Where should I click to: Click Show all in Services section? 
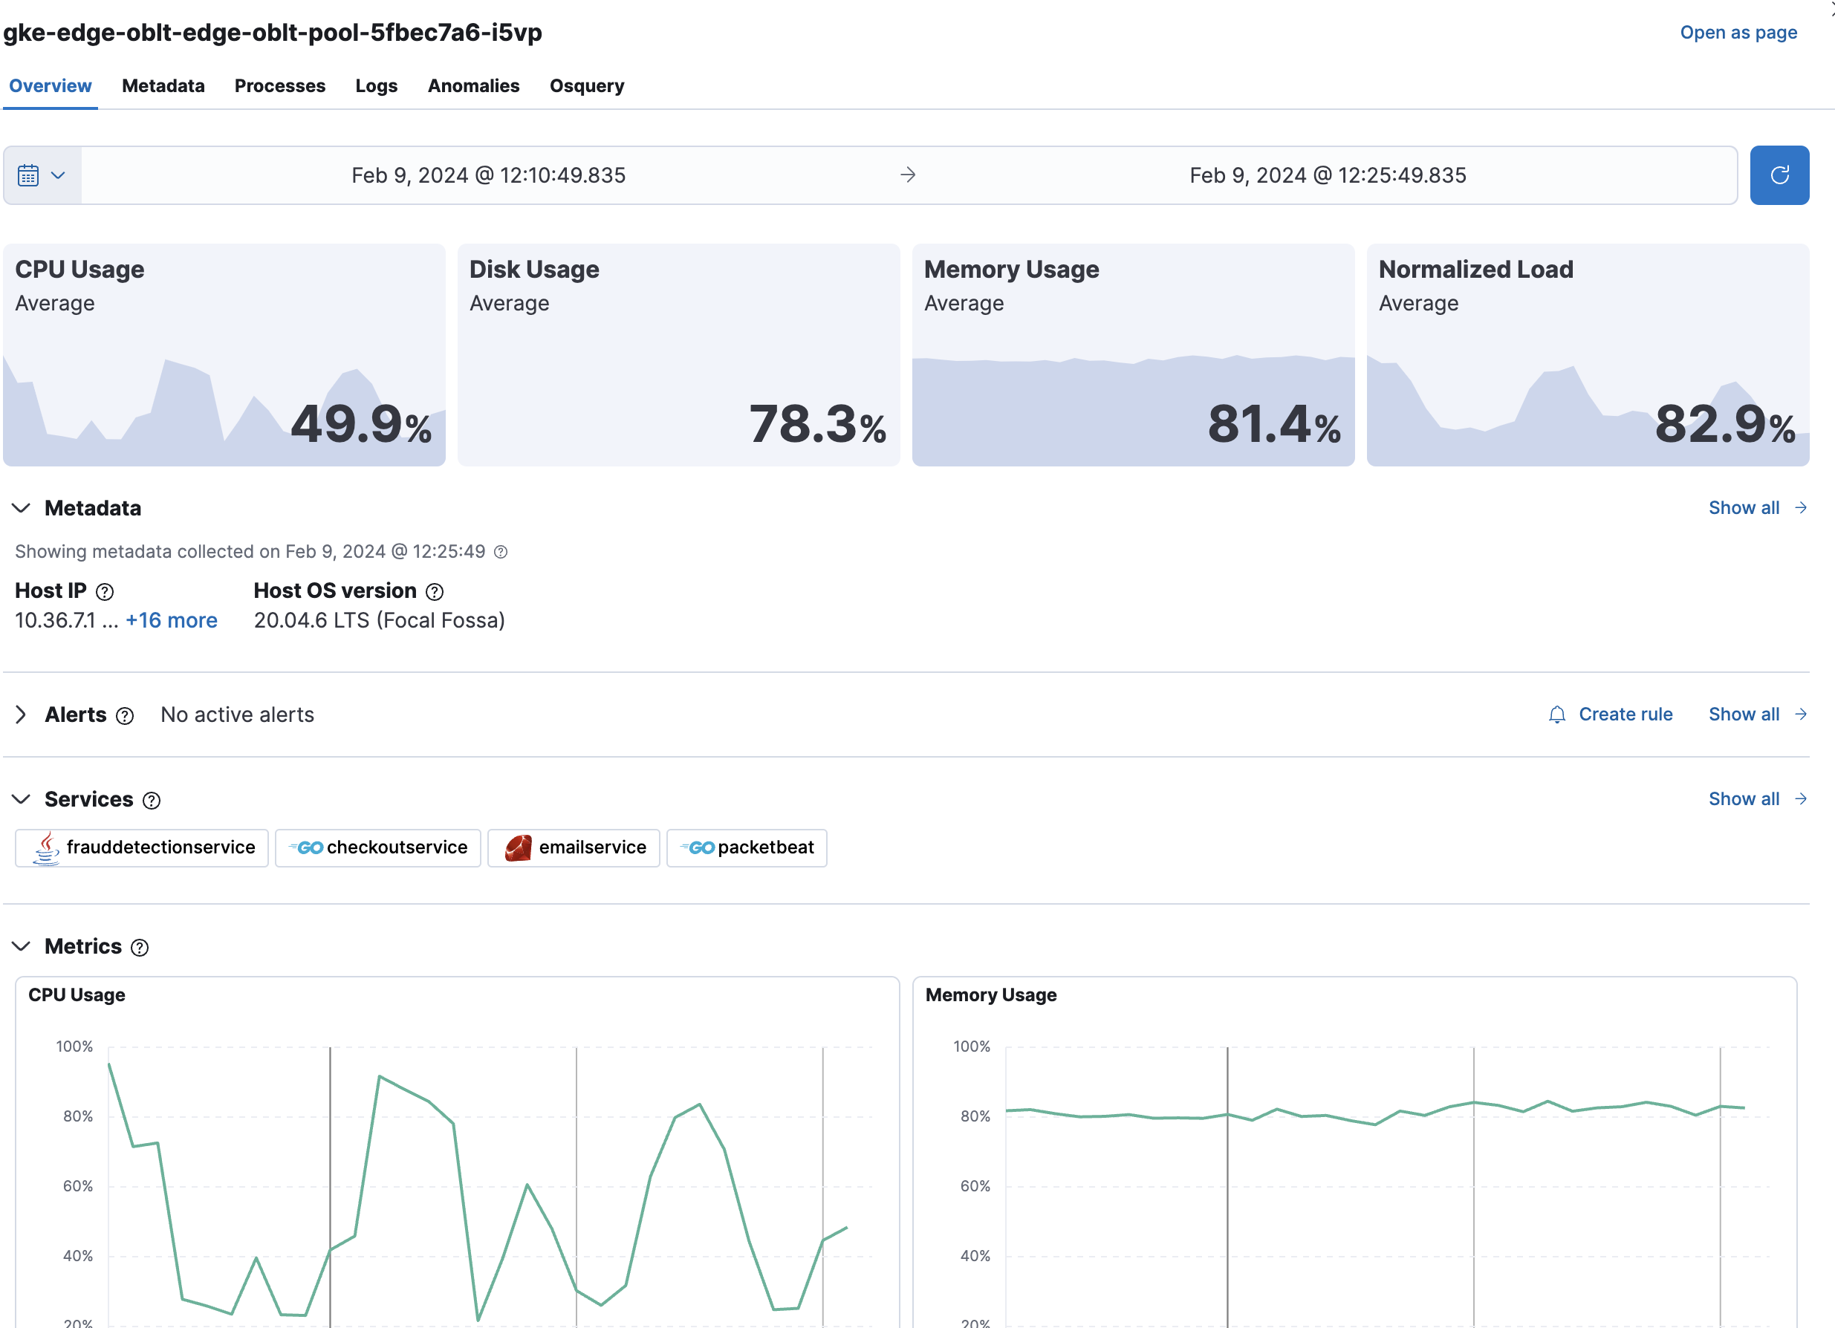click(1744, 799)
